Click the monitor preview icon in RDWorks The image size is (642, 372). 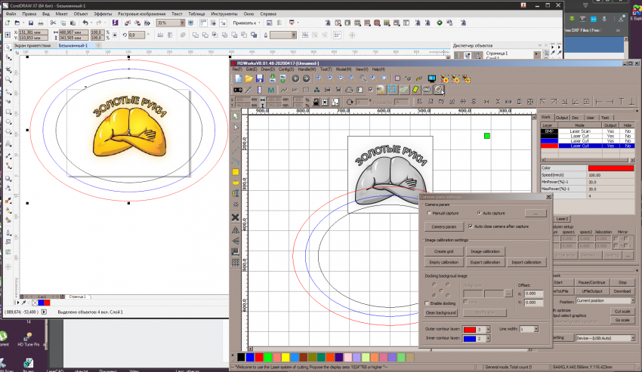pyautogui.click(x=431, y=78)
